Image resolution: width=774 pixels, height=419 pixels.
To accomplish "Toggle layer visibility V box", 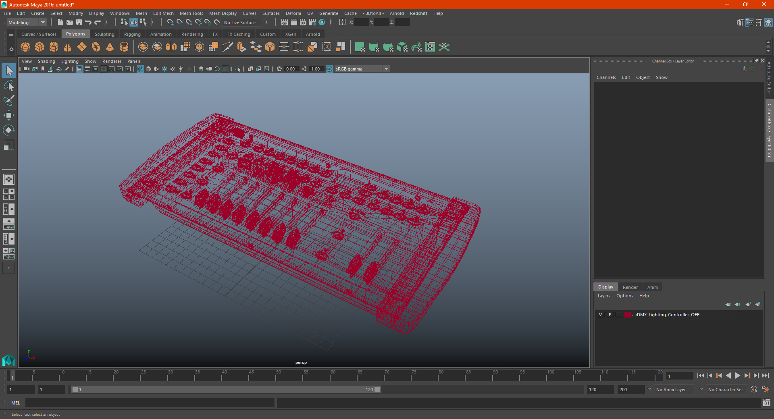I will [x=600, y=315].
